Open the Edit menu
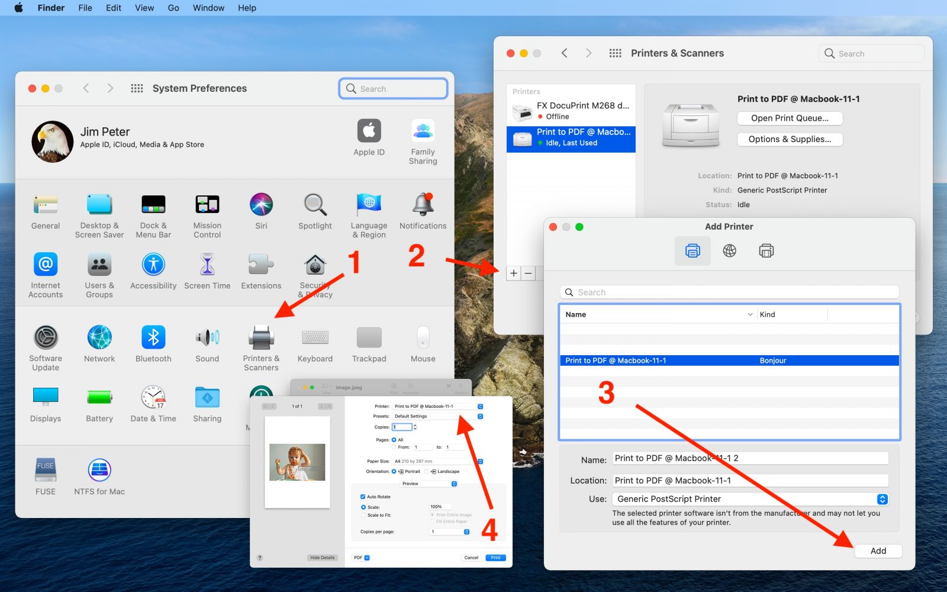 114,8
